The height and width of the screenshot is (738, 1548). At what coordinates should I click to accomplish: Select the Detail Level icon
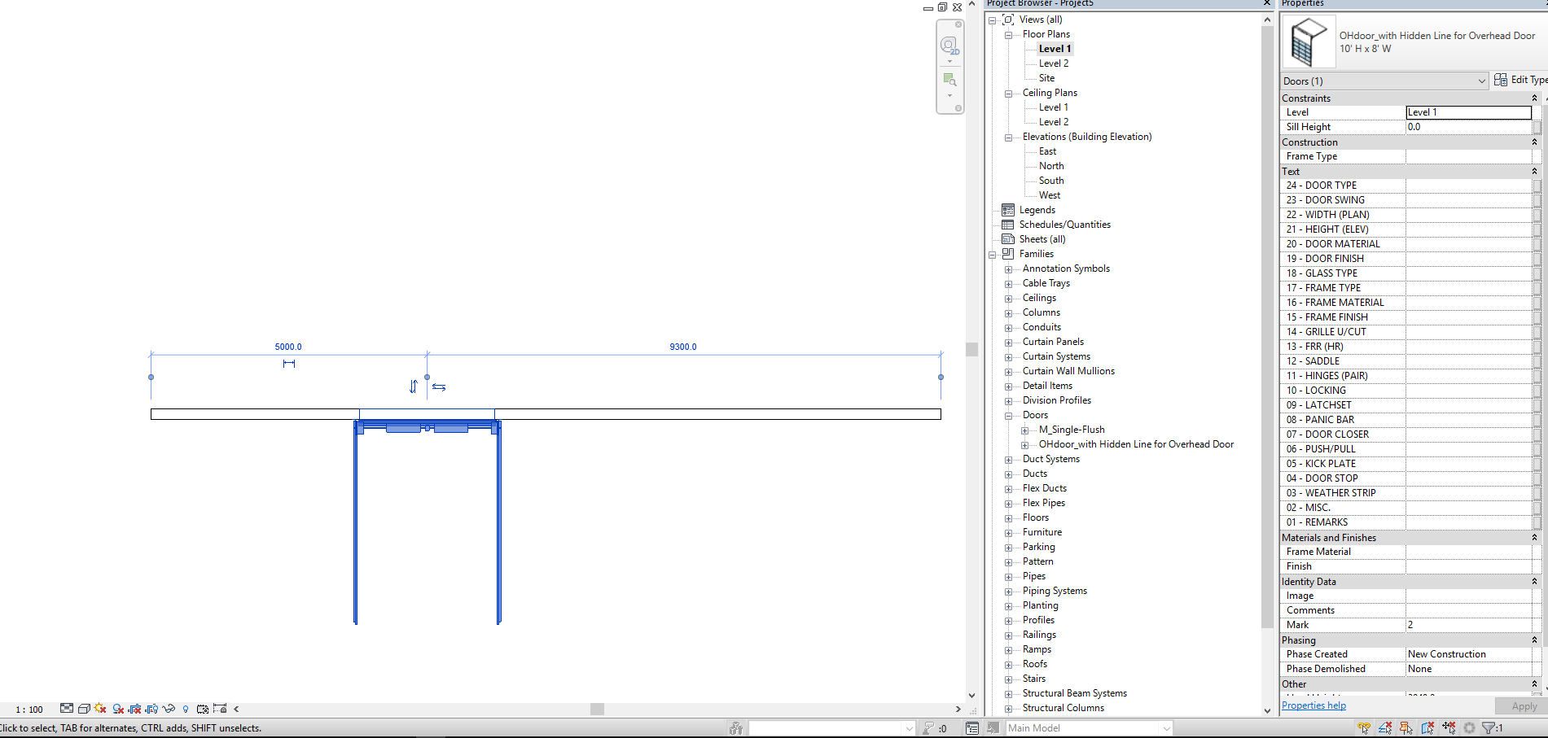click(x=67, y=708)
